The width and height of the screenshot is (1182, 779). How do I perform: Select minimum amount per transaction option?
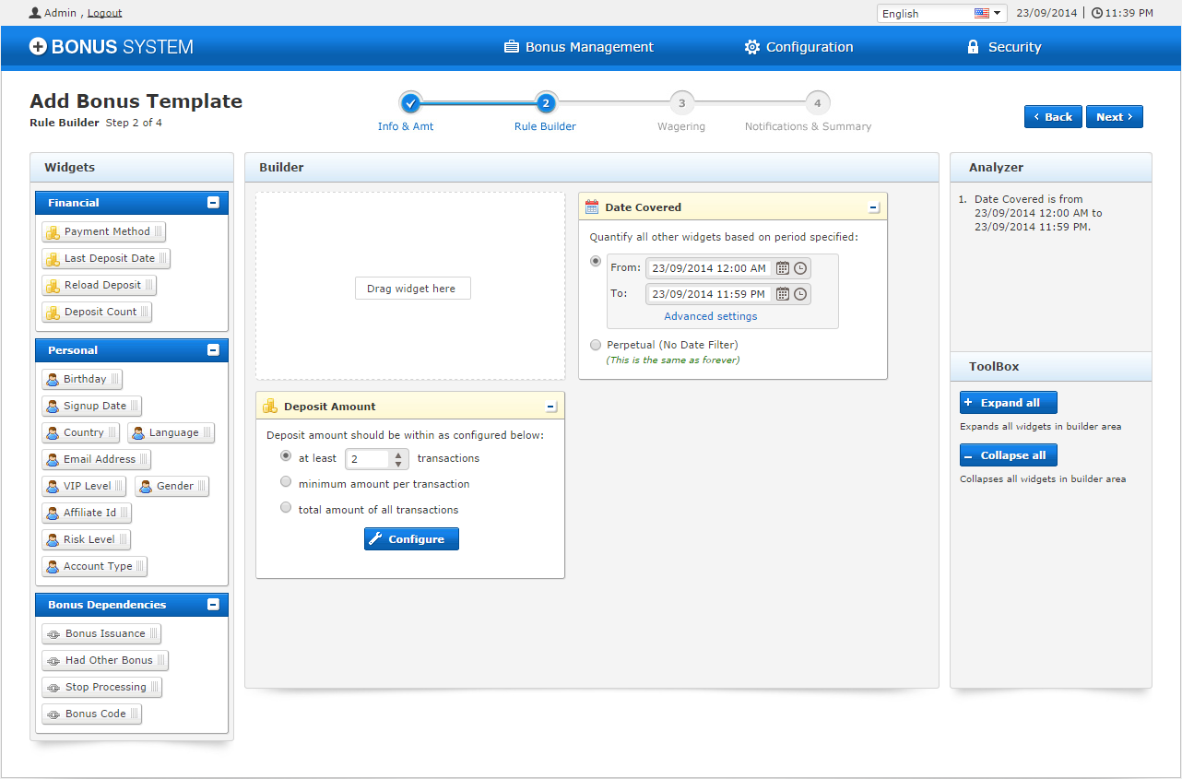click(x=286, y=482)
